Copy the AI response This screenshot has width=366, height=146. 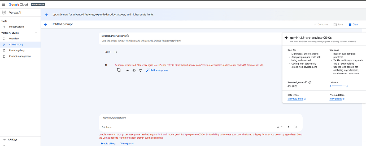(119, 70)
